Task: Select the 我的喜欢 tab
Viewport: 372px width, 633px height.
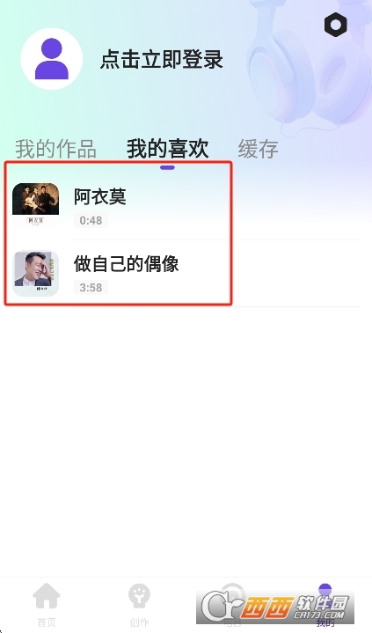Action: (167, 148)
